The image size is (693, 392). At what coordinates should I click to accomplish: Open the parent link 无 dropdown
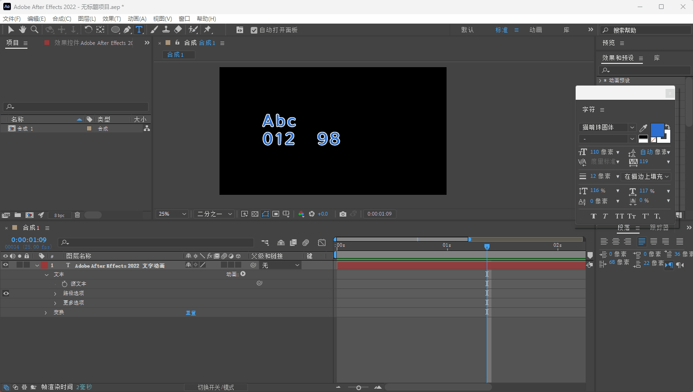281,265
